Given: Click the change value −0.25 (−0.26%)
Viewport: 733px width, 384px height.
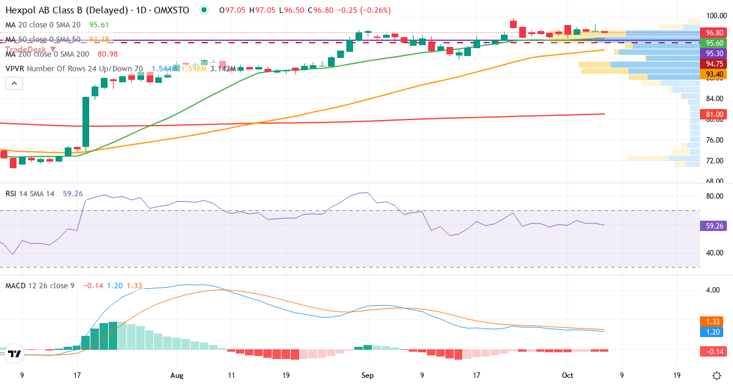Looking at the screenshot, I should (x=363, y=10).
